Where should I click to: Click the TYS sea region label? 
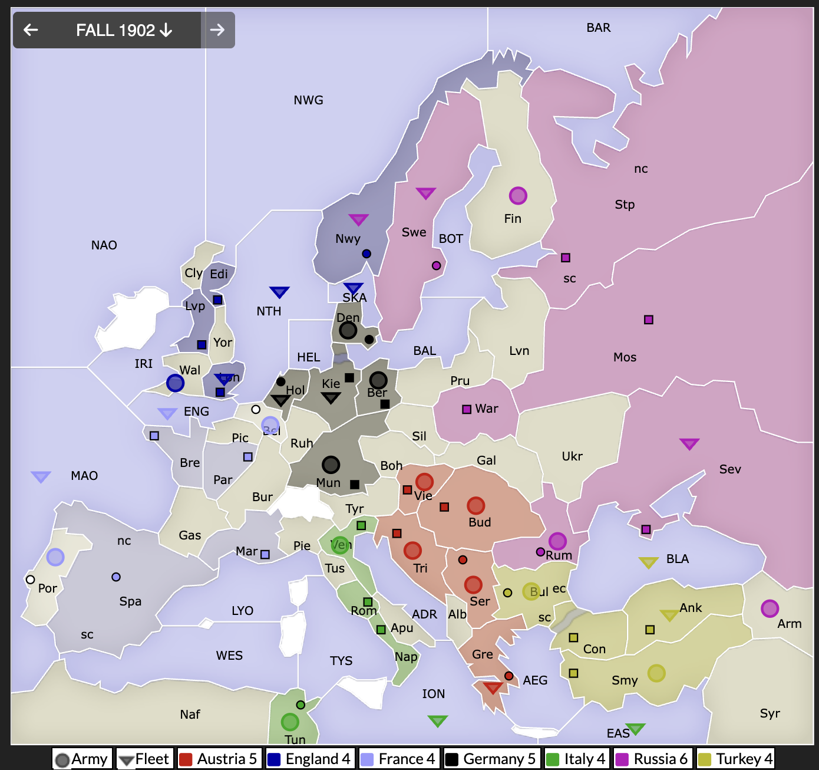pyautogui.click(x=341, y=661)
